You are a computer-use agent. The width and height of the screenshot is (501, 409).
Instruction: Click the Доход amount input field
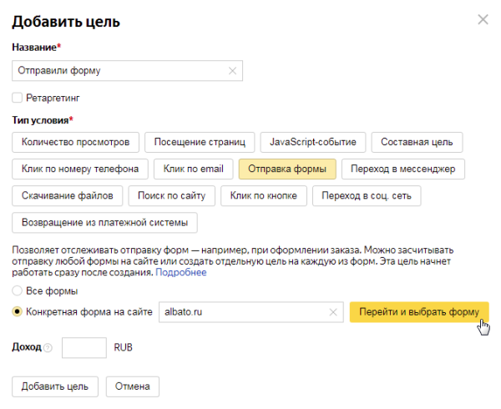tap(84, 347)
